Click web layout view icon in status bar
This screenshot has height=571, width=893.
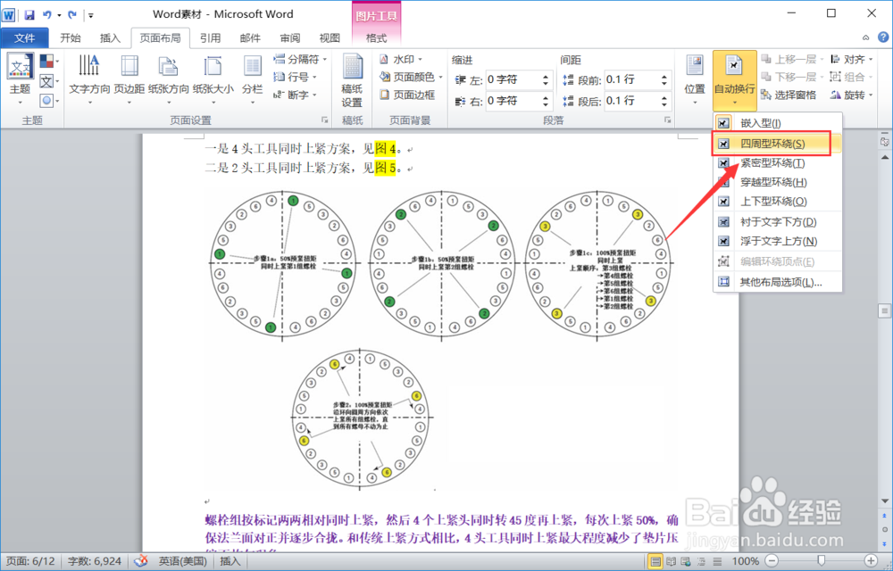(686, 562)
